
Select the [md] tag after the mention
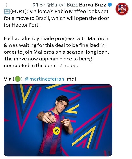click(x=71, y=79)
